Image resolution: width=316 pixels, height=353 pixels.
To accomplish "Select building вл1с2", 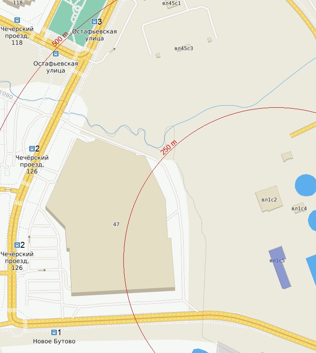I will 269,199.
